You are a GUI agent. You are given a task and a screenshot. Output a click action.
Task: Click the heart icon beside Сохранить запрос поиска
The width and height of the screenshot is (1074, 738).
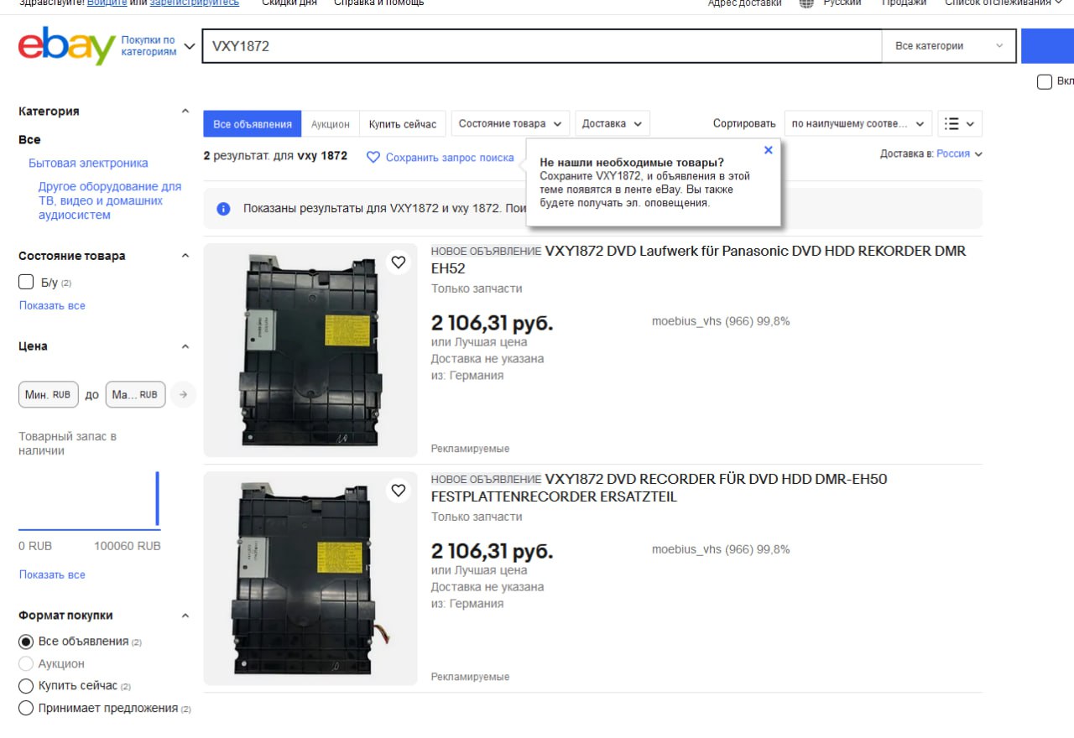tap(373, 157)
